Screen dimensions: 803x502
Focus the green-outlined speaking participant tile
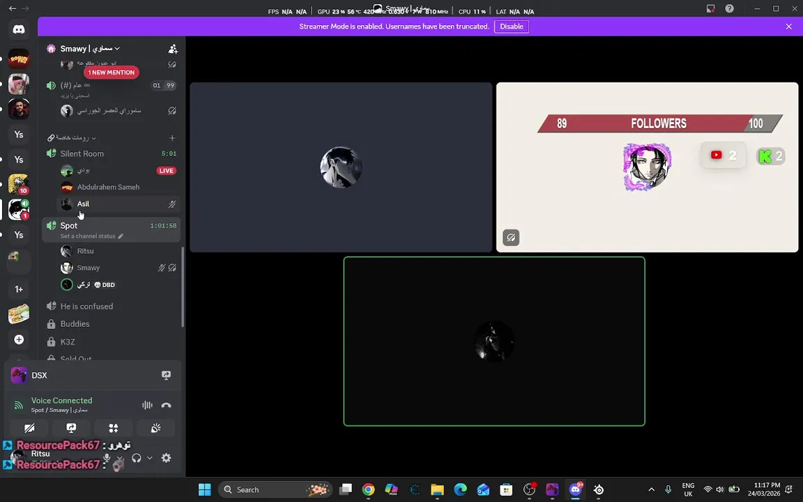coord(494,341)
